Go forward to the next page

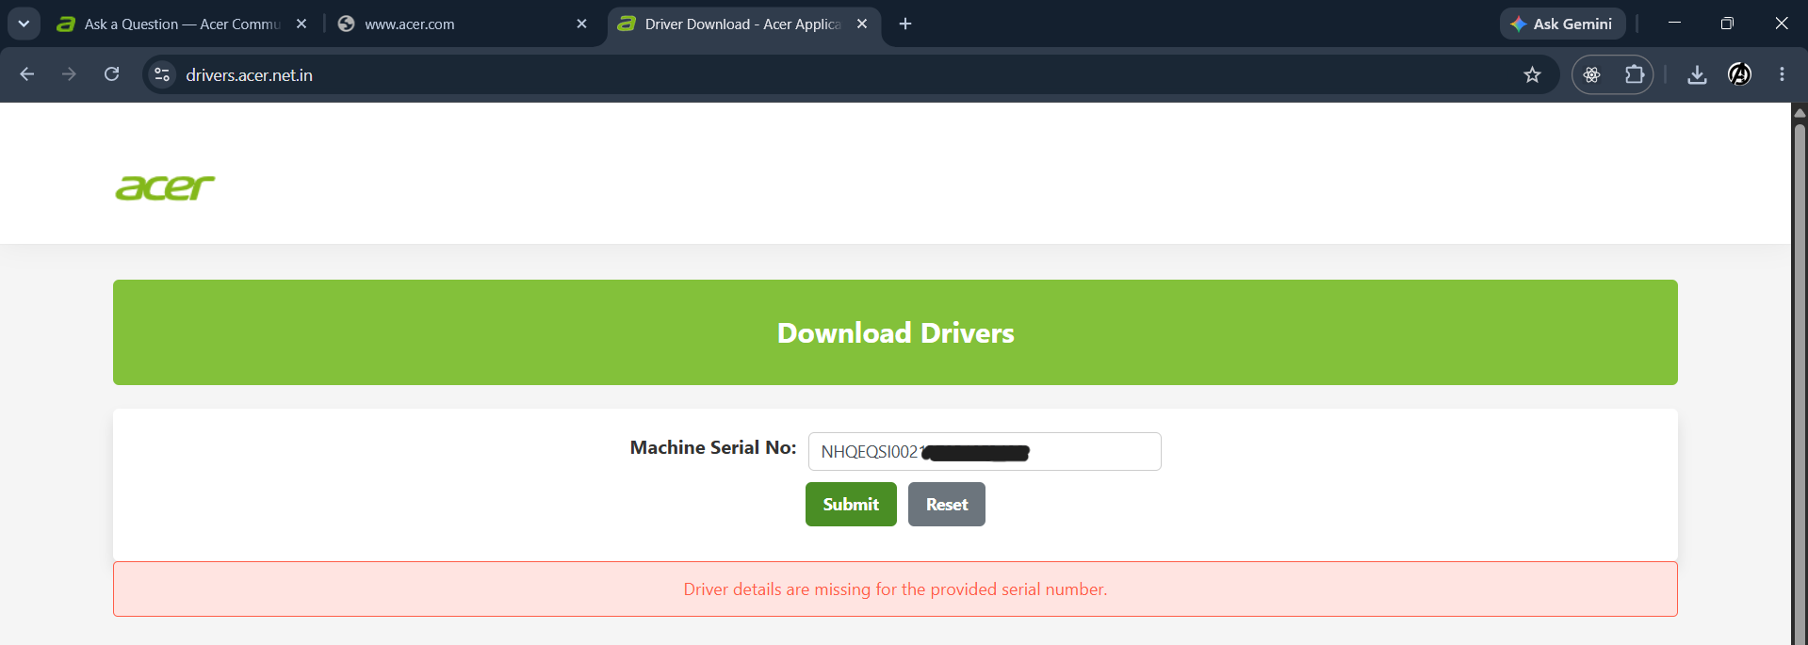[69, 74]
